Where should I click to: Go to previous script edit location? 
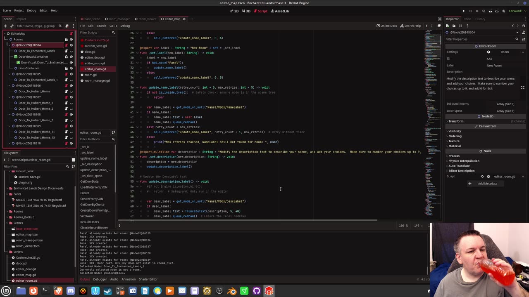click(x=427, y=26)
